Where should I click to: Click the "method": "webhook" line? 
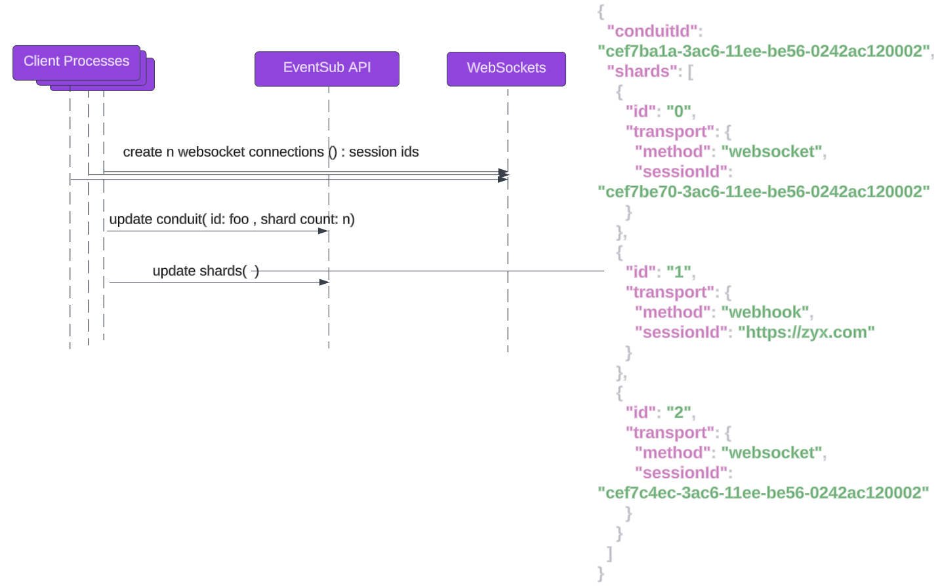(724, 312)
